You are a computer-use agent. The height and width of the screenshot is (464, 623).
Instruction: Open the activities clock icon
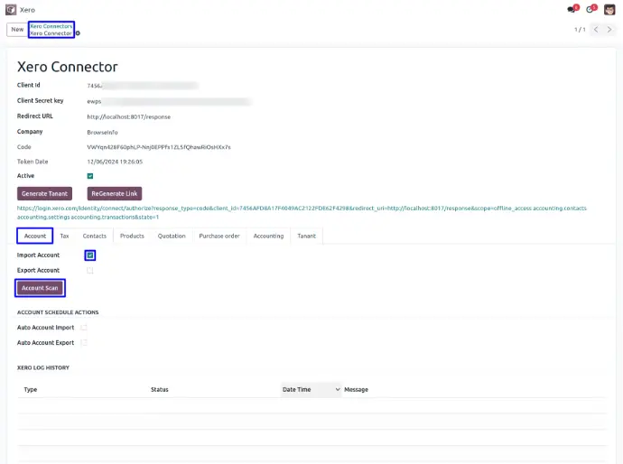tap(590, 9)
